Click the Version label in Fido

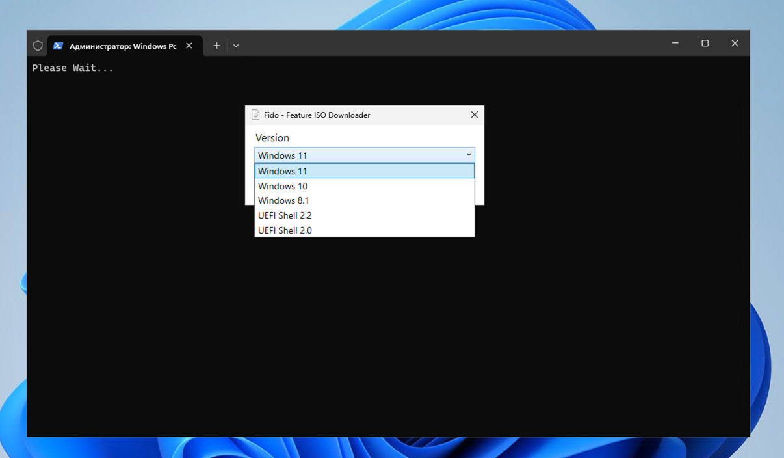(272, 138)
